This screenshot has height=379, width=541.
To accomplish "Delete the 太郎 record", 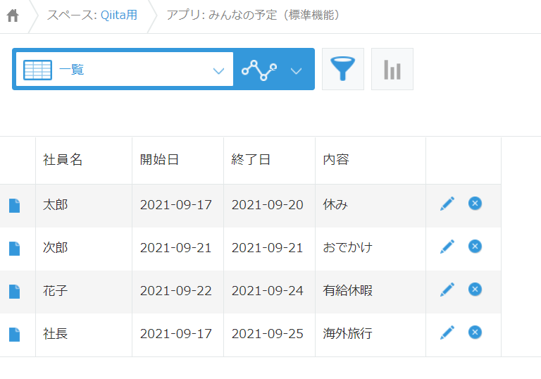I will point(475,204).
